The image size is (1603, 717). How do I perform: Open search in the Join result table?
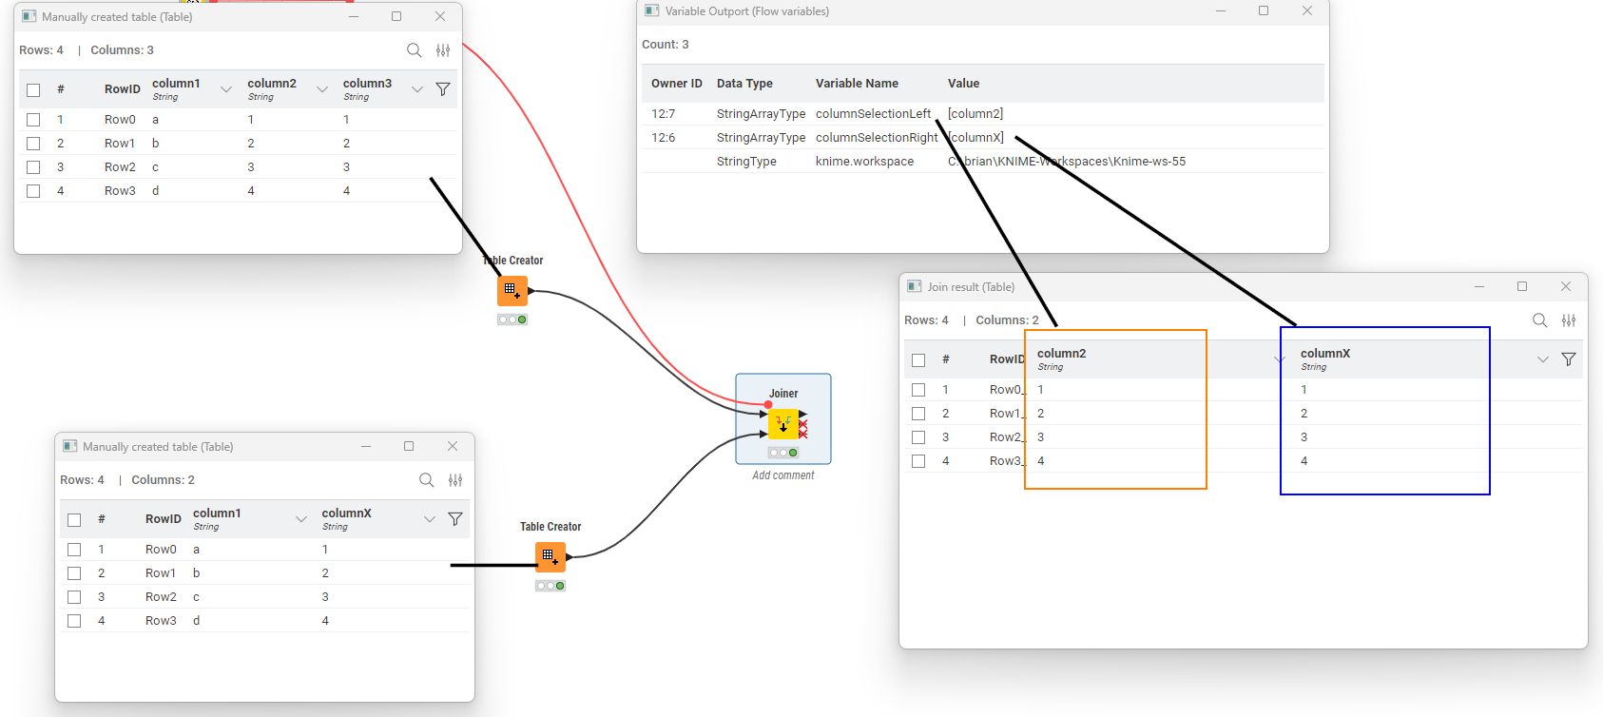pyautogui.click(x=1539, y=320)
